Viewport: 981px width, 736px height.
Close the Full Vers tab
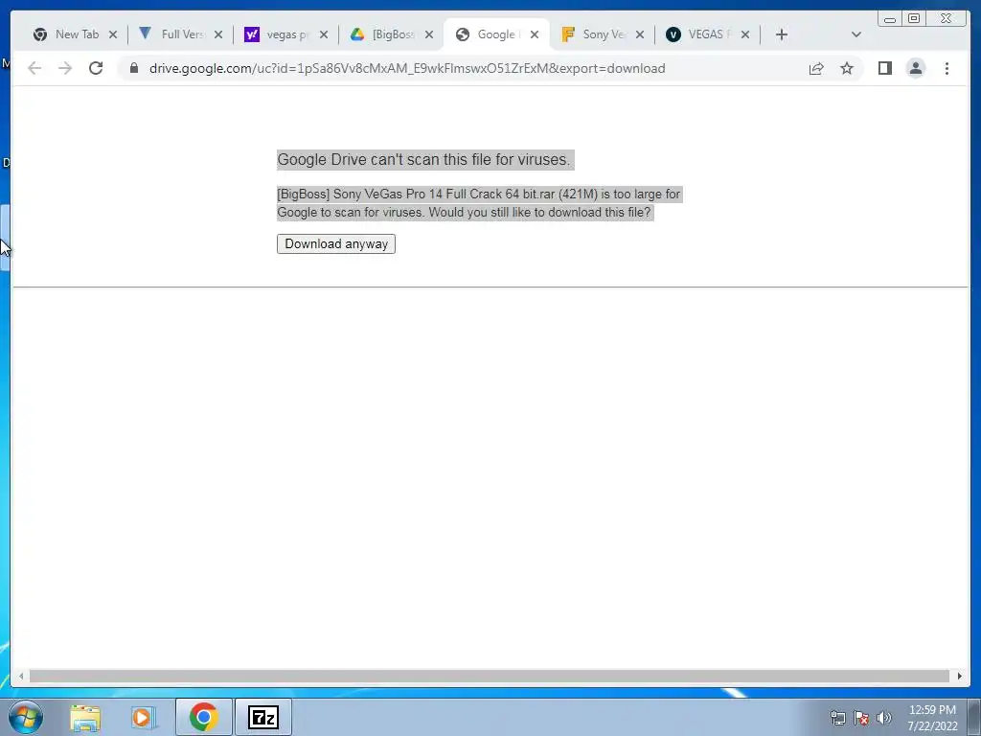tap(218, 34)
